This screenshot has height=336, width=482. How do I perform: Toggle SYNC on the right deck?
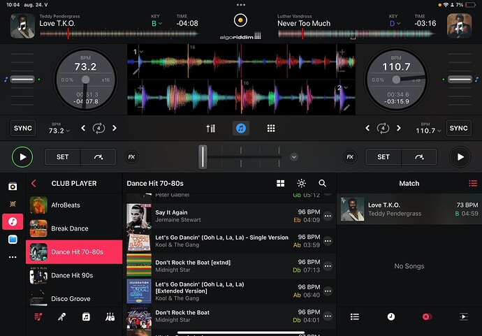[459, 129]
